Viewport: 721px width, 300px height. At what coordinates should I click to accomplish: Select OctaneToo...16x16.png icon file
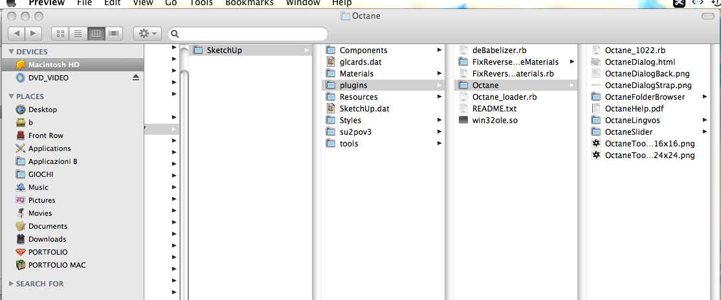point(649,144)
